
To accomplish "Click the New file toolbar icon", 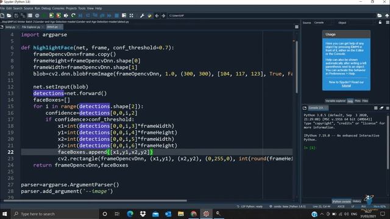I will (x=2, y=15).
